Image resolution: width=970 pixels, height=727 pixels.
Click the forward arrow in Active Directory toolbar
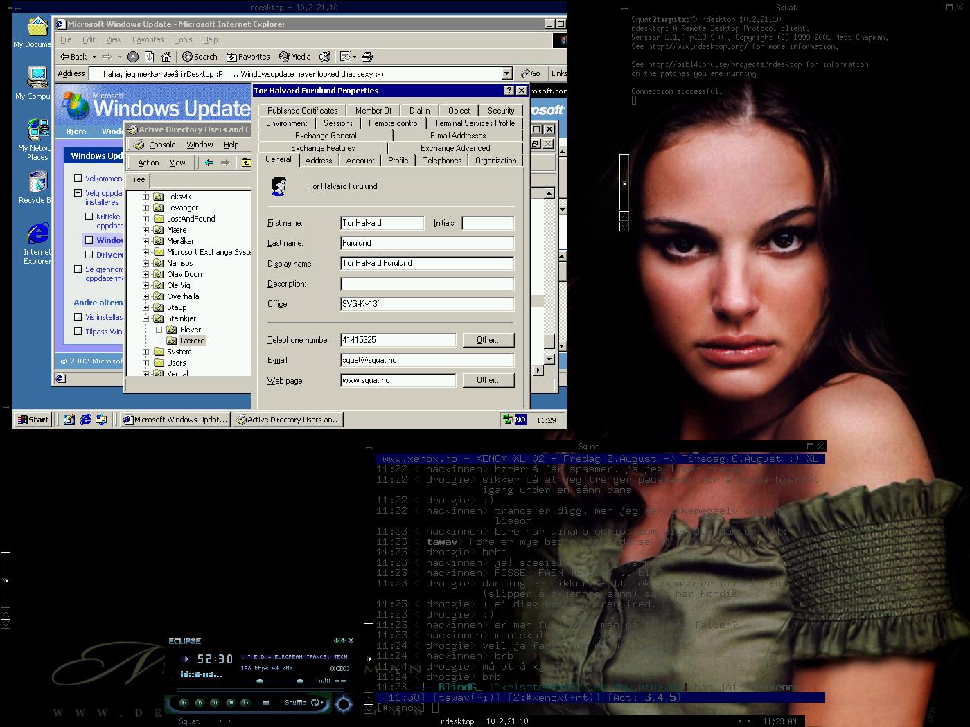click(224, 163)
